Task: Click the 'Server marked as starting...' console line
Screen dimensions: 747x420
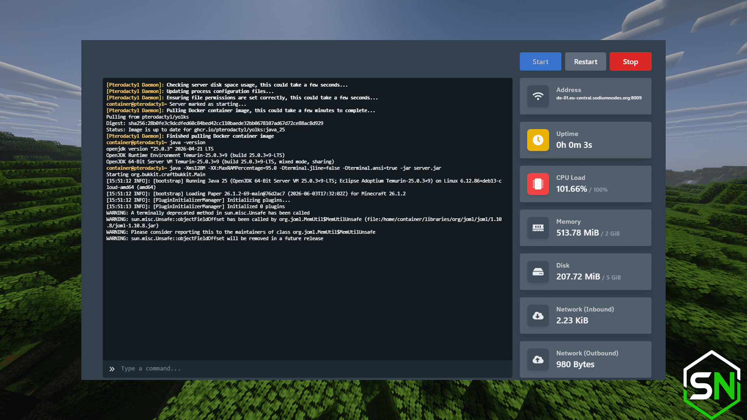Action: tap(176, 104)
